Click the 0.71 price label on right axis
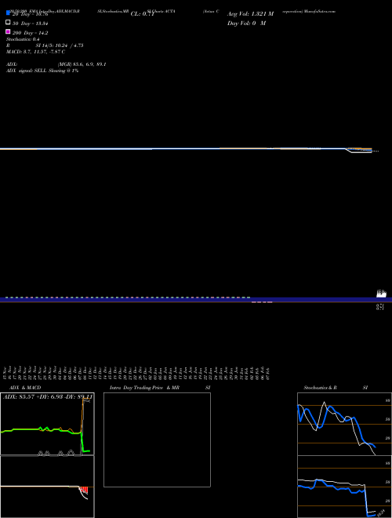 379,307
